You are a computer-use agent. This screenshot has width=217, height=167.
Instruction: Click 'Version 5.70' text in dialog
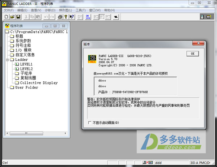(x=108, y=59)
